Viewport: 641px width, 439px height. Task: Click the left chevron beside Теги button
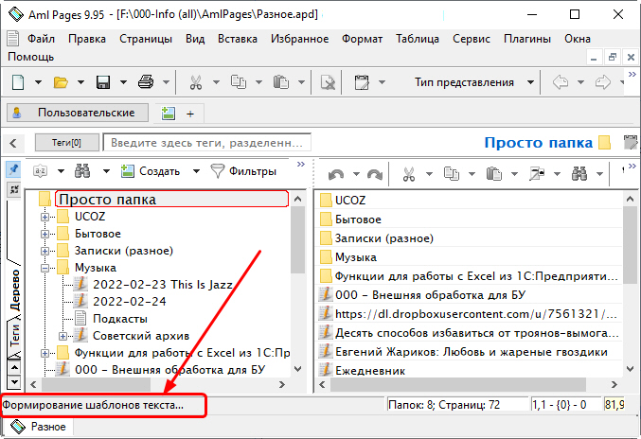point(13,143)
